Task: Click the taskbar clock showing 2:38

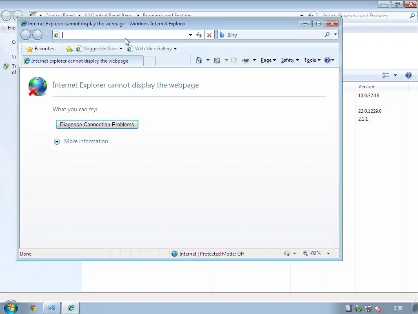Action: (398, 308)
